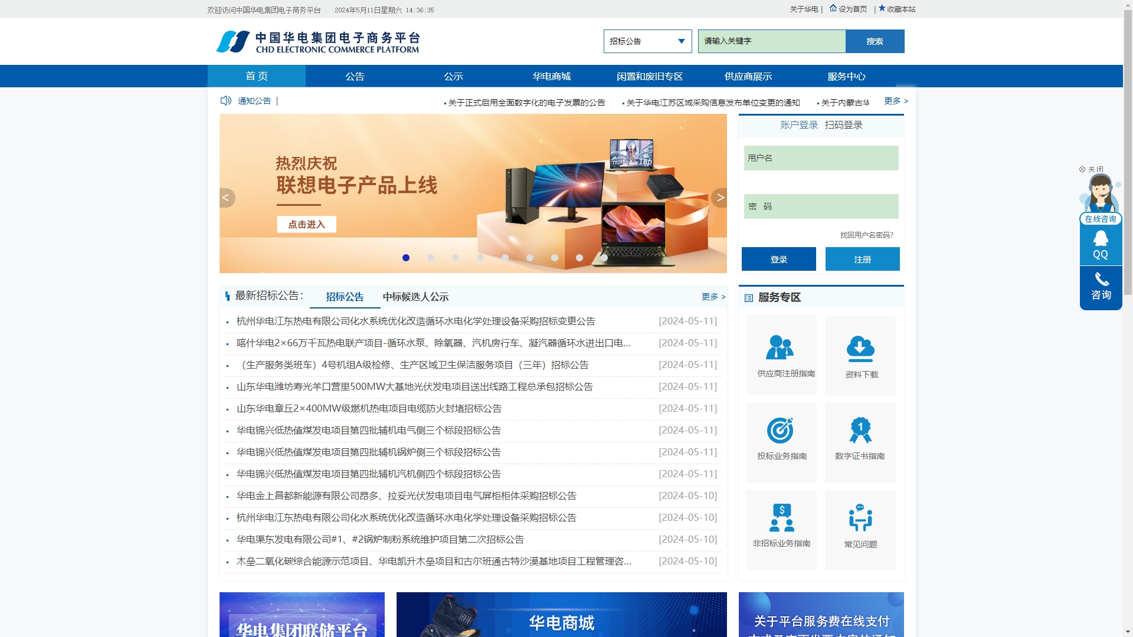Screen dimensions: 1133x637
Task: Click the 登录 login button
Action: (779, 259)
